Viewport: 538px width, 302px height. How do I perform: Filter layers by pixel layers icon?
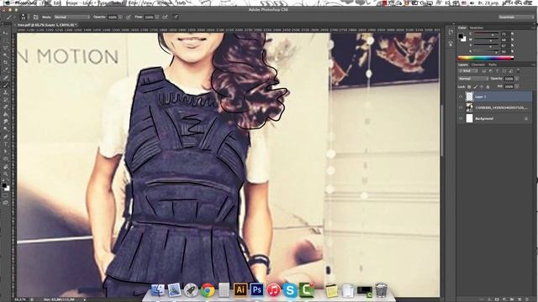[484, 70]
